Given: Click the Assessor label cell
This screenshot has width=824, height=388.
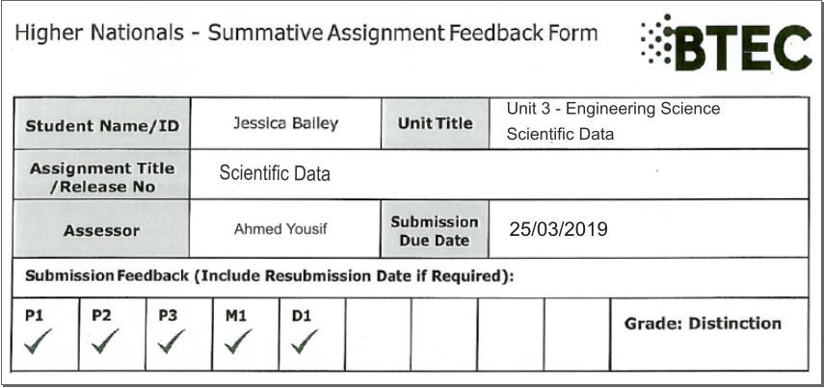Looking at the screenshot, I should point(102,231).
